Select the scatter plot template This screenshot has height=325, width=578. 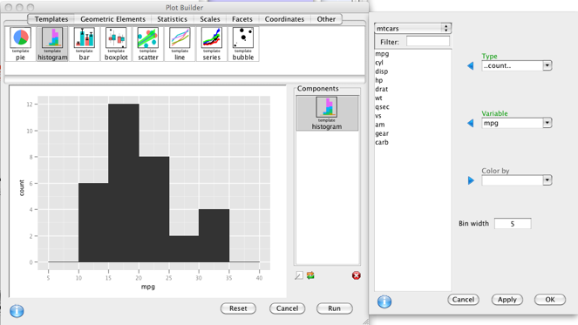tap(148, 44)
